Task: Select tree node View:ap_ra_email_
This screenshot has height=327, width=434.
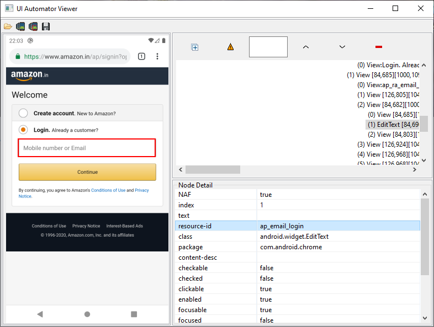Action: coord(388,85)
